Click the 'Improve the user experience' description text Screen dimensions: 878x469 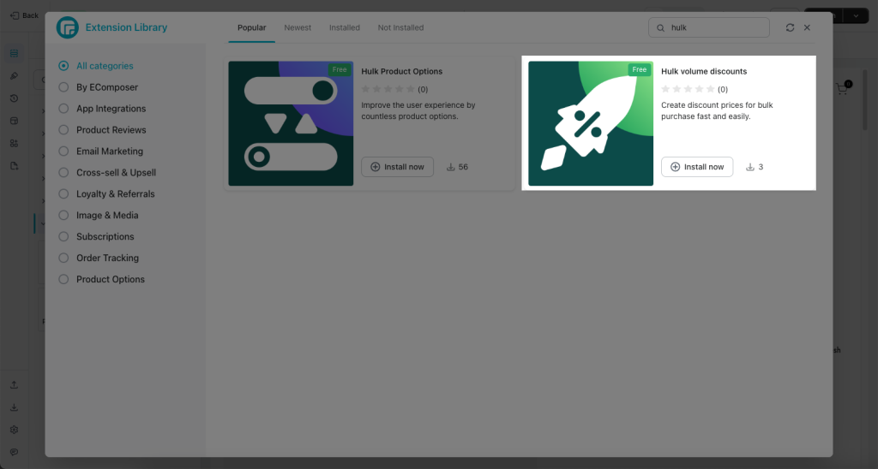click(418, 110)
